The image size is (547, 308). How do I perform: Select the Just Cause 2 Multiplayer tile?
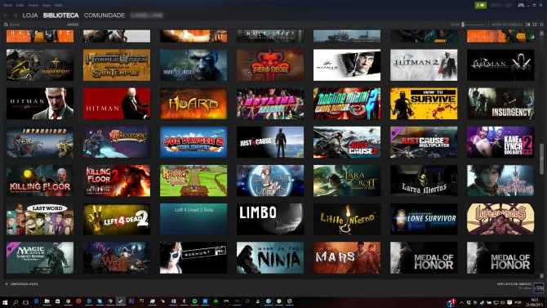424,142
